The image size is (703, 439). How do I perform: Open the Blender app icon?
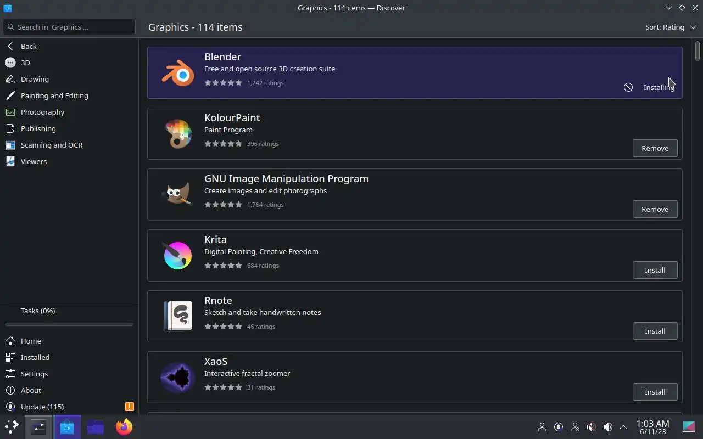tap(178, 72)
